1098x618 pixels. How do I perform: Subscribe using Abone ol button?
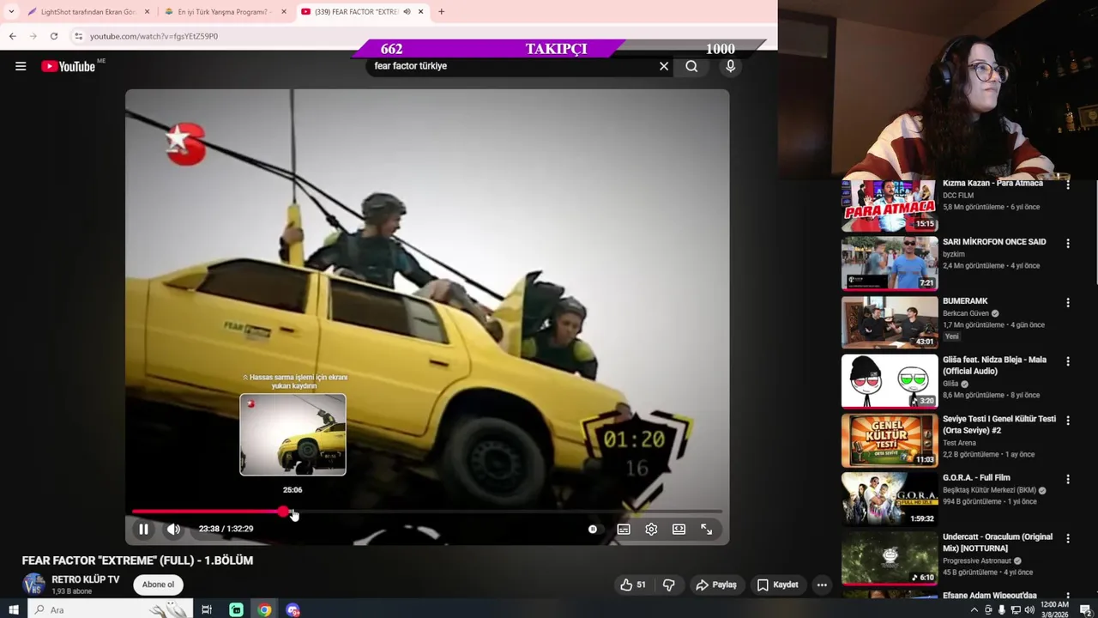(x=158, y=585)
